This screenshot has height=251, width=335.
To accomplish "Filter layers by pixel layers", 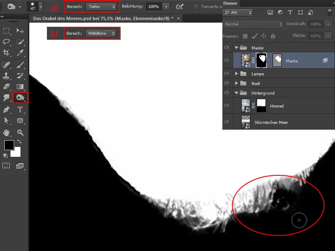I will (270, 13).
